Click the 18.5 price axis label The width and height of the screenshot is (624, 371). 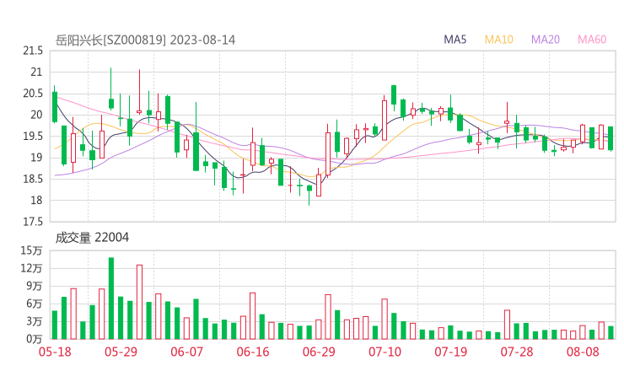(33, 179)
